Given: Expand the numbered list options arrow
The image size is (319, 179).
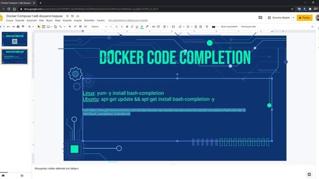Looking at the screenshot, I should pos(184,26).
